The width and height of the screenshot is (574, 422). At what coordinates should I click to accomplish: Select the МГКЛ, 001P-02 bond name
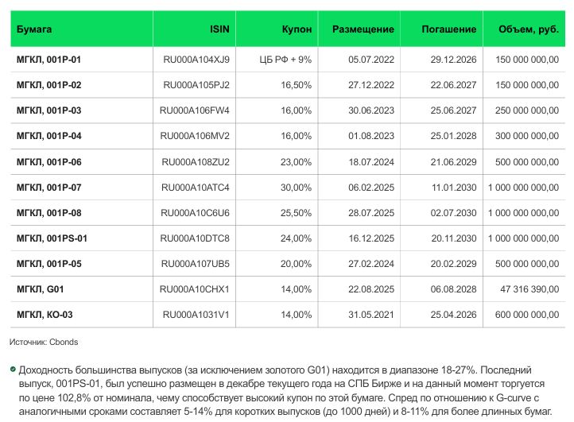coord(48,85)
